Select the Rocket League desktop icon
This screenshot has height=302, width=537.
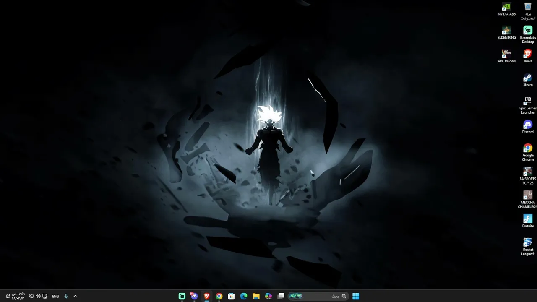528,247
